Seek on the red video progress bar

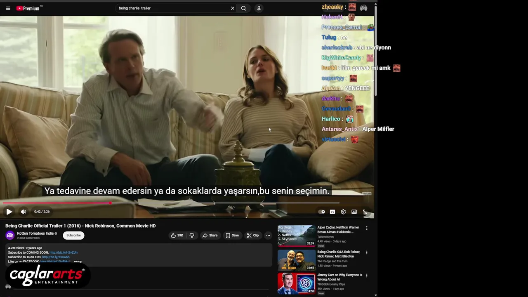click(x=170, y=203)
